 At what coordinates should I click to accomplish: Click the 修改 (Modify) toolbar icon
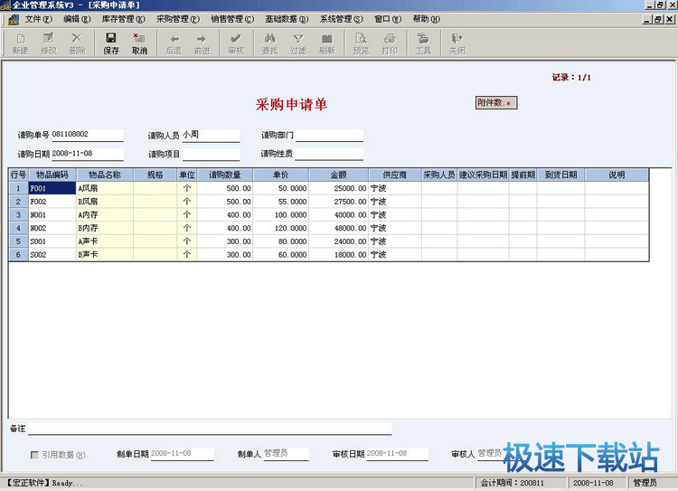[49, 43]
